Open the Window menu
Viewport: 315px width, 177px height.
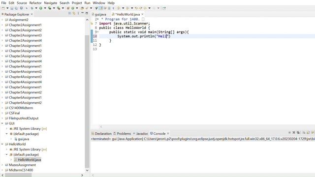(99, 3)
